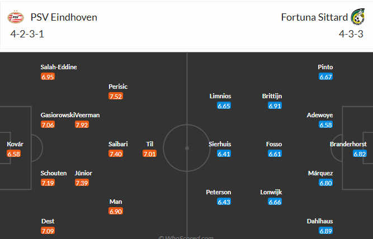Select Márquez's 6.80 rating badge
The height and width of the screenshot is (239, 373).
[325, 183]
